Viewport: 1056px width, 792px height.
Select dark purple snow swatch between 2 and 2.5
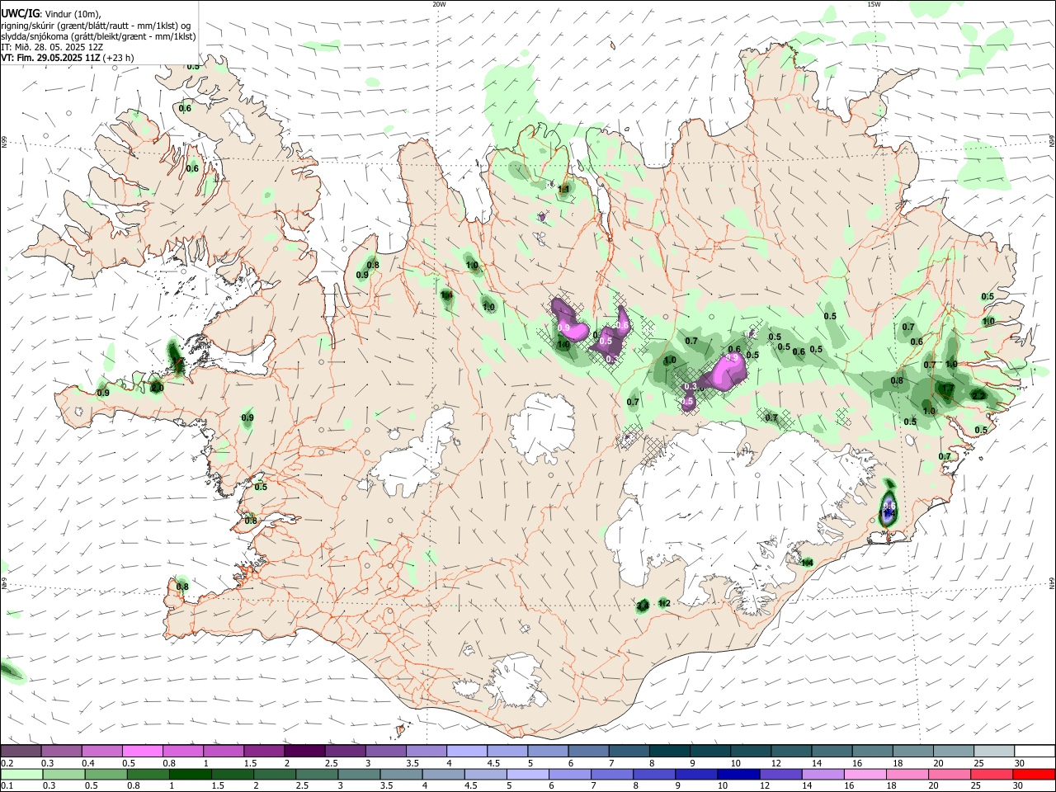click(x=304, y=751)
